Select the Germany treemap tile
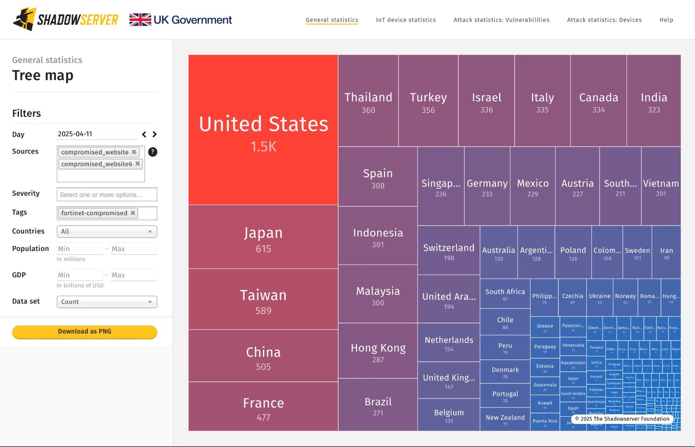695x447 pixels. (x=487, y=186)
